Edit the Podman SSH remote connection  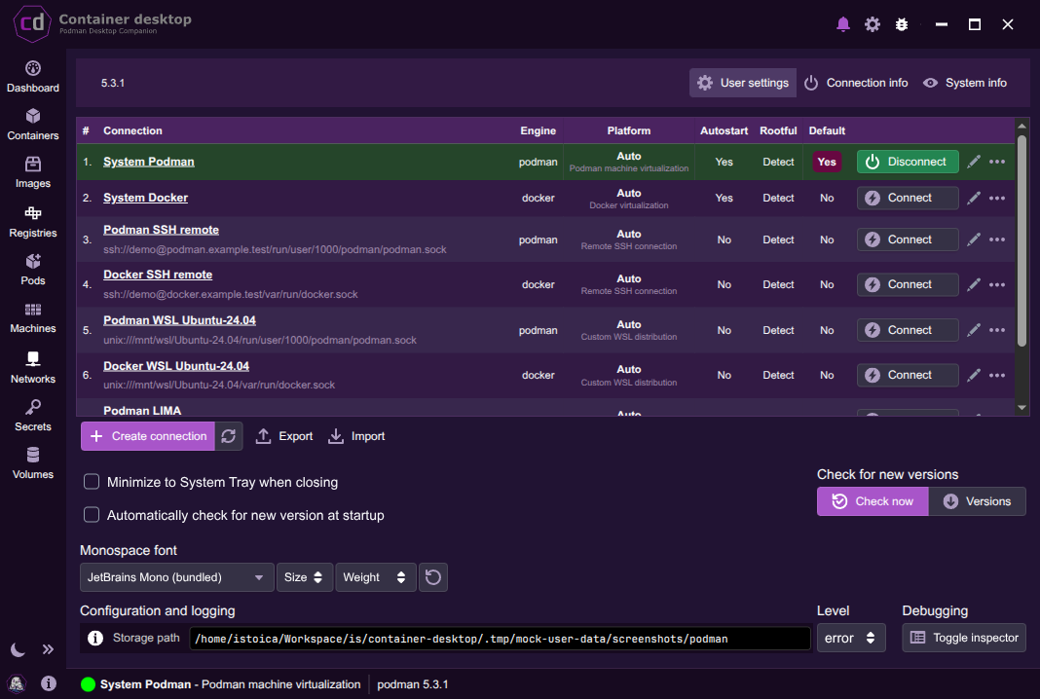(x=974, y=239)
